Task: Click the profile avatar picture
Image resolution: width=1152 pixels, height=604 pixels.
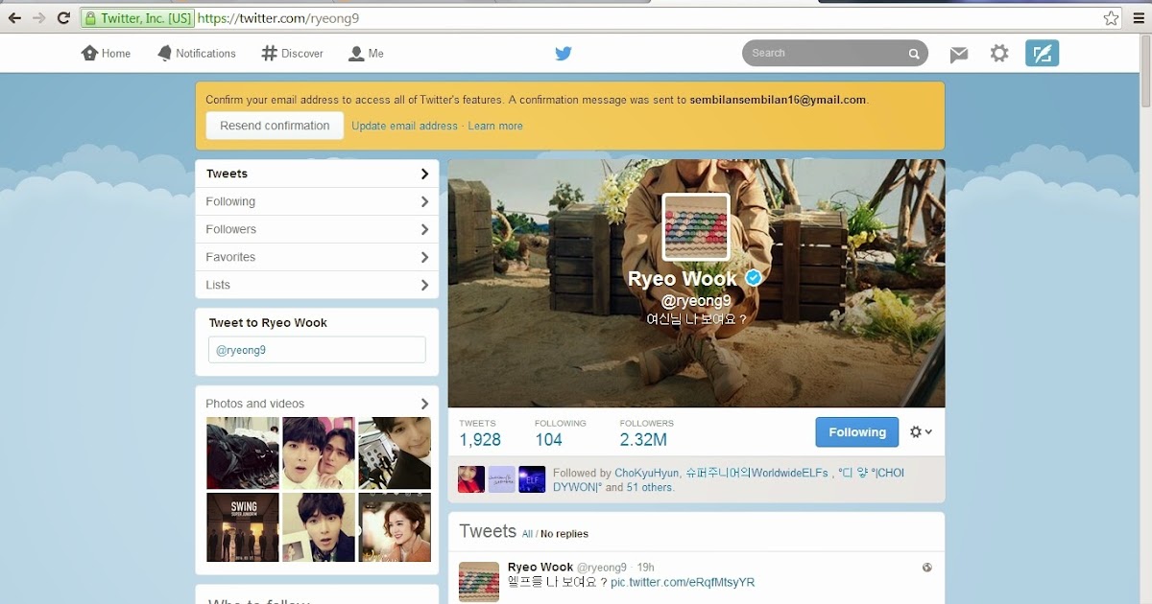Action: tap(696, 227)
